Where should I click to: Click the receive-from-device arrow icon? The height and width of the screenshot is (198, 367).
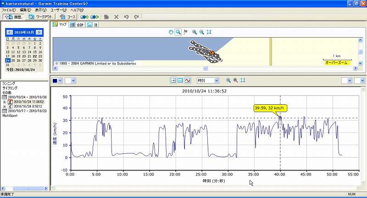(95, 17)
